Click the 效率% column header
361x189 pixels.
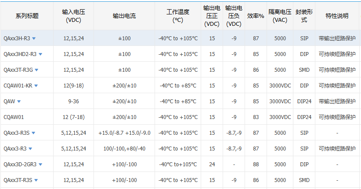tap(256, 16)
